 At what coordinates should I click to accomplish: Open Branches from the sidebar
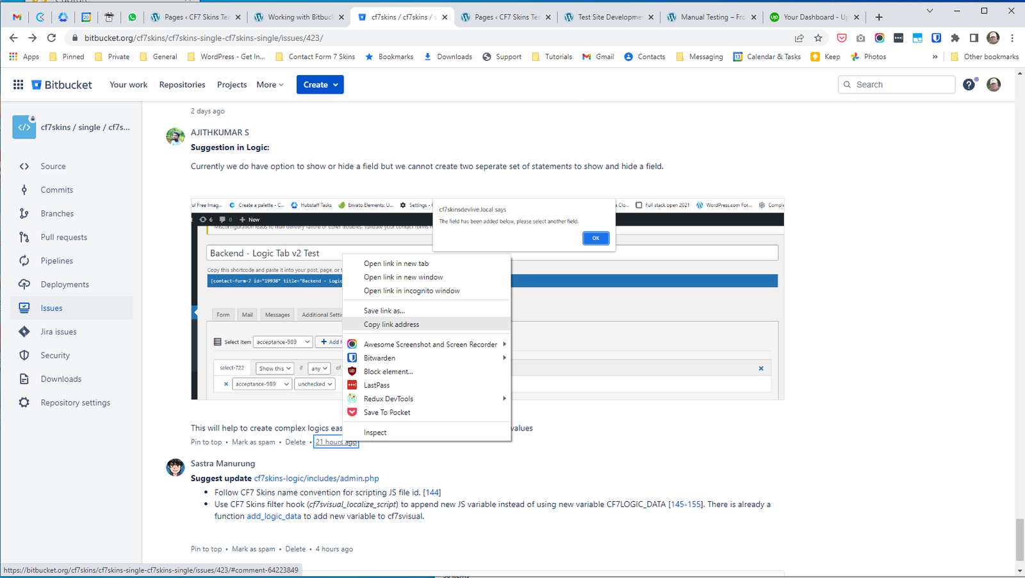tap(56, 213)
